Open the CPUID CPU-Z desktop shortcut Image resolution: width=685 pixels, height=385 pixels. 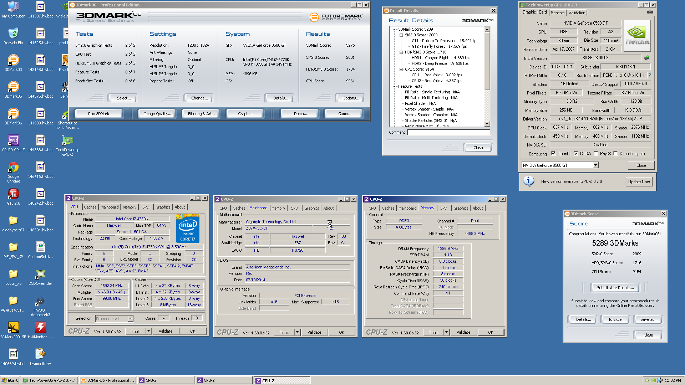click(13, 143)
